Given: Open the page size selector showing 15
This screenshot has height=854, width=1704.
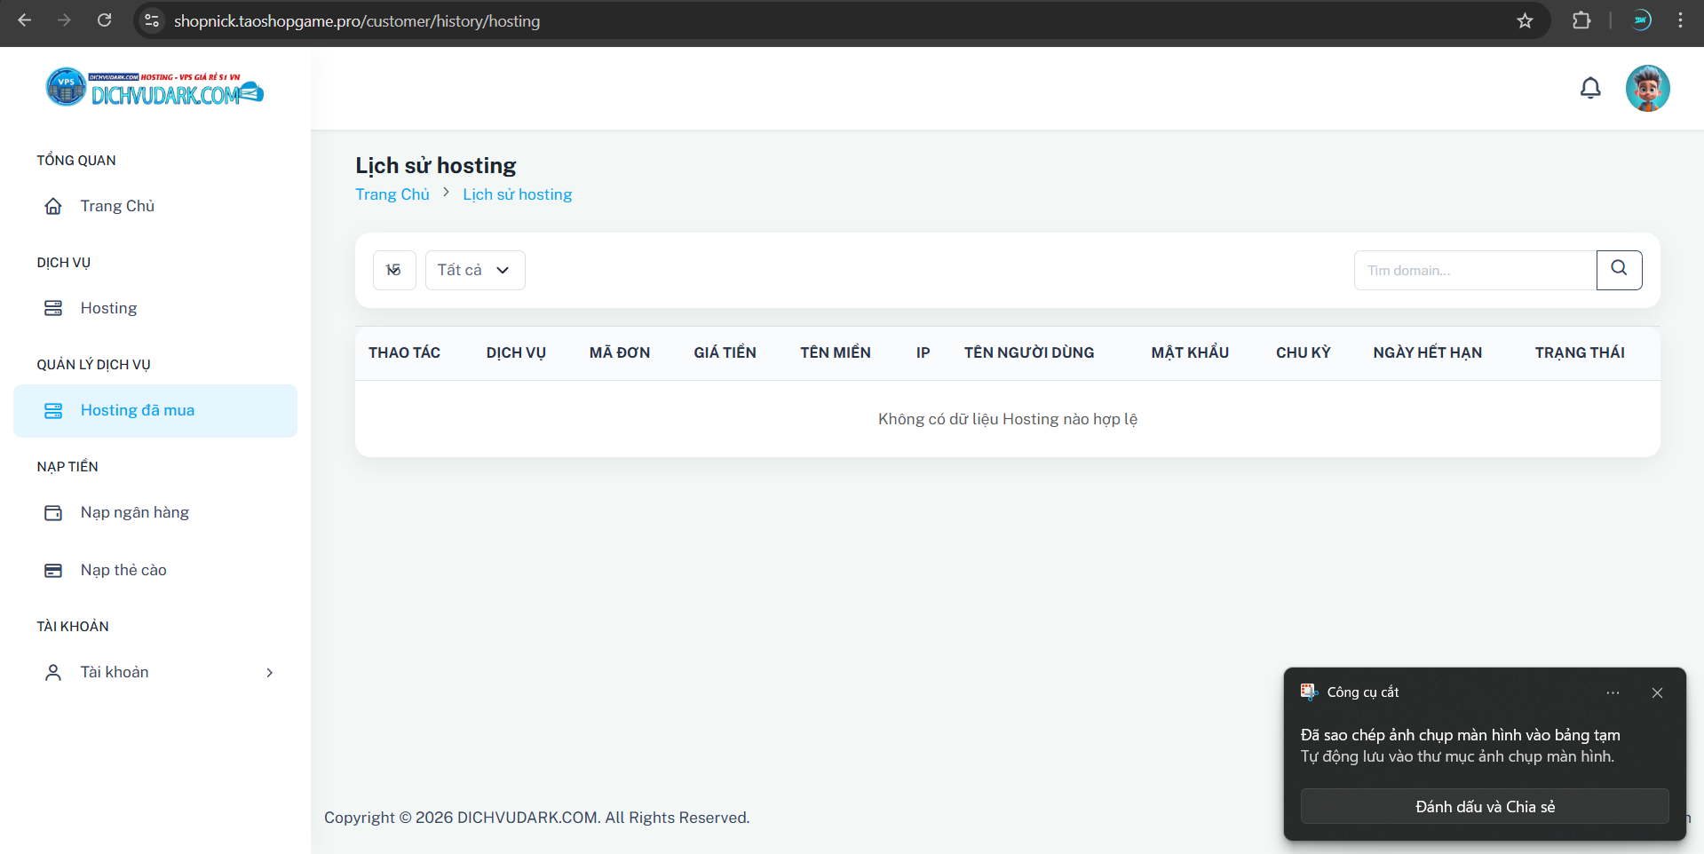Looking at the screenshot, I should [393, 270].
